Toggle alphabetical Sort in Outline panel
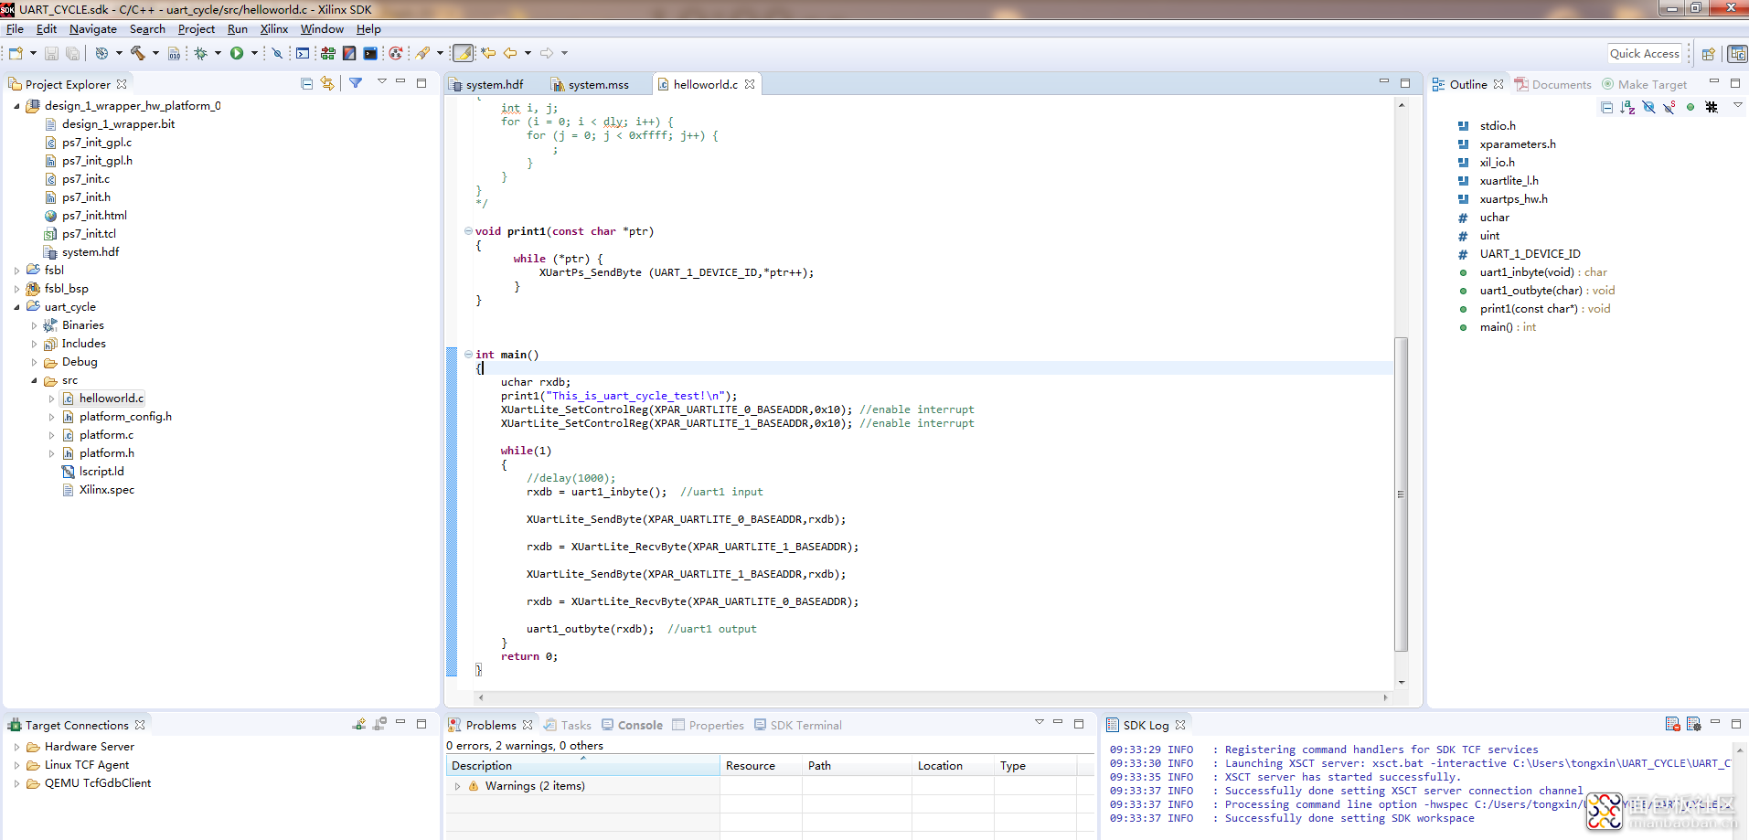Viewport: 1749px width, 840px height. [x=1627, y=107]
